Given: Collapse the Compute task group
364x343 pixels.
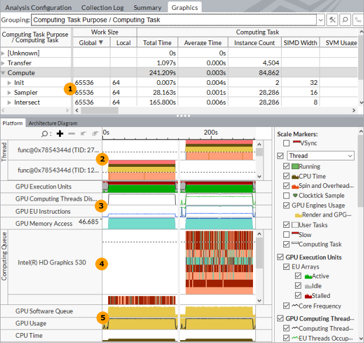Looking at the screenshot, I should coord(4,73).
